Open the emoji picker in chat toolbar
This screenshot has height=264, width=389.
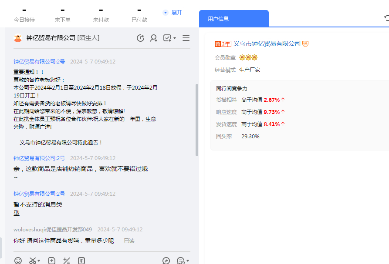pyautogui.click(x=18, y=261)
